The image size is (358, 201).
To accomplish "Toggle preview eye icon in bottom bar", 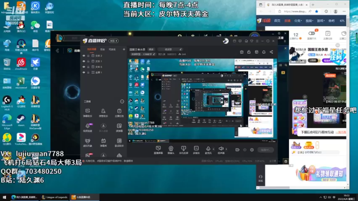I will click(245, 150).
